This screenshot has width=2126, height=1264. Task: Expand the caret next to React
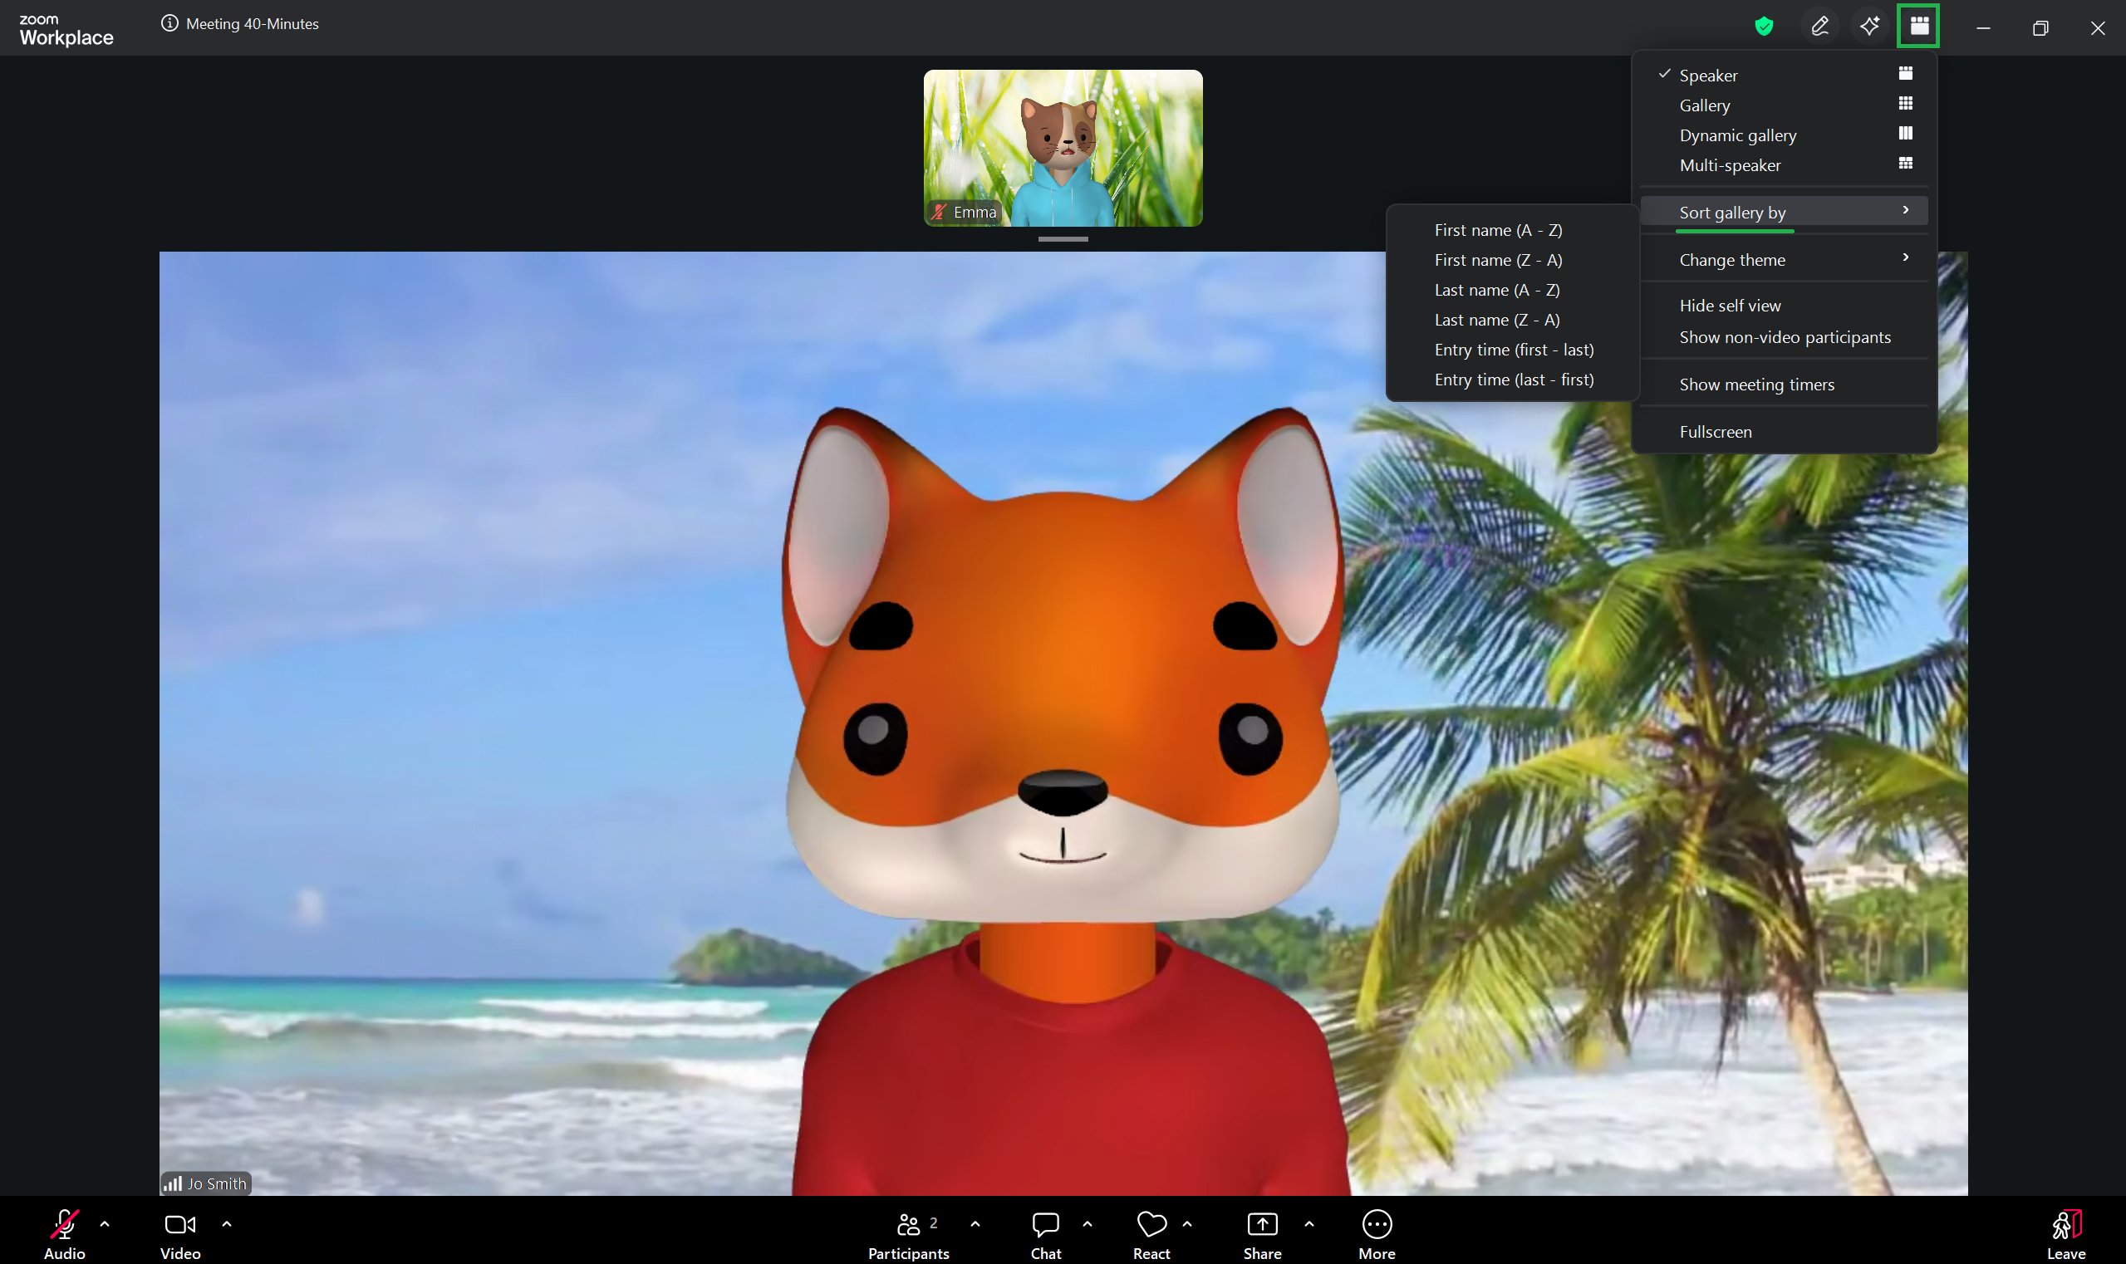1187,1223
